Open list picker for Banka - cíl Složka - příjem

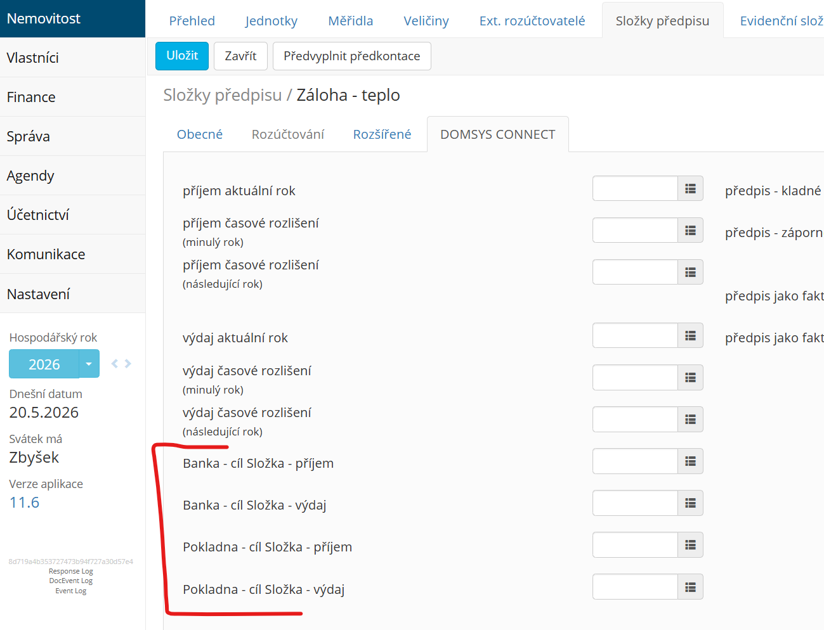[x=690, y=461]
